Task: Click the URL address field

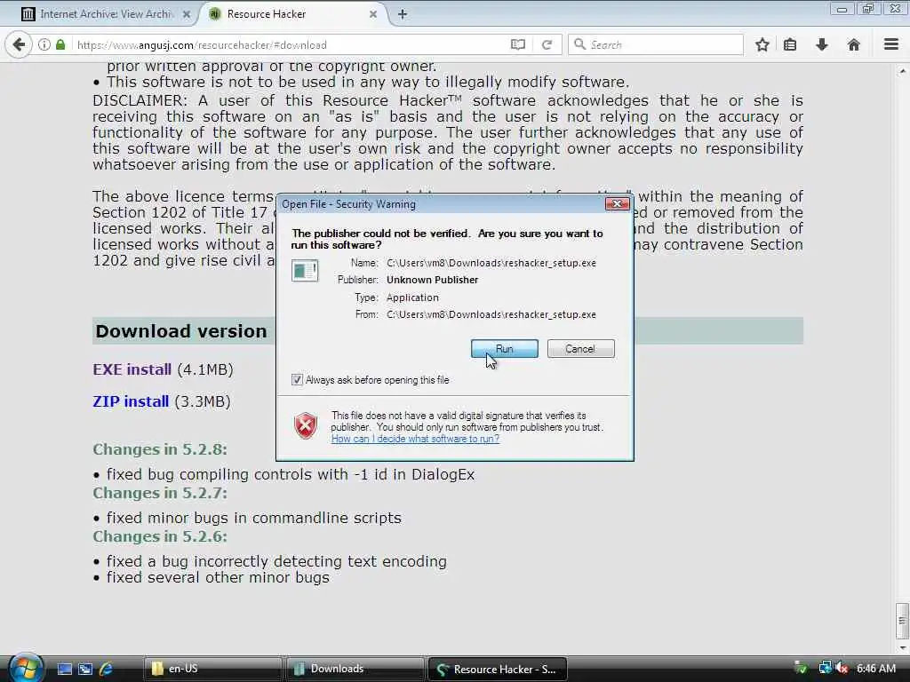Action: click(x=291, y=44)
